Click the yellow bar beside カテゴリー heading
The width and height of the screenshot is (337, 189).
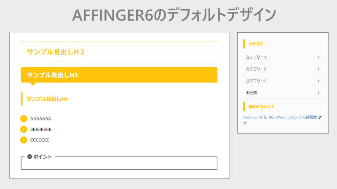(x=244, y=44)
